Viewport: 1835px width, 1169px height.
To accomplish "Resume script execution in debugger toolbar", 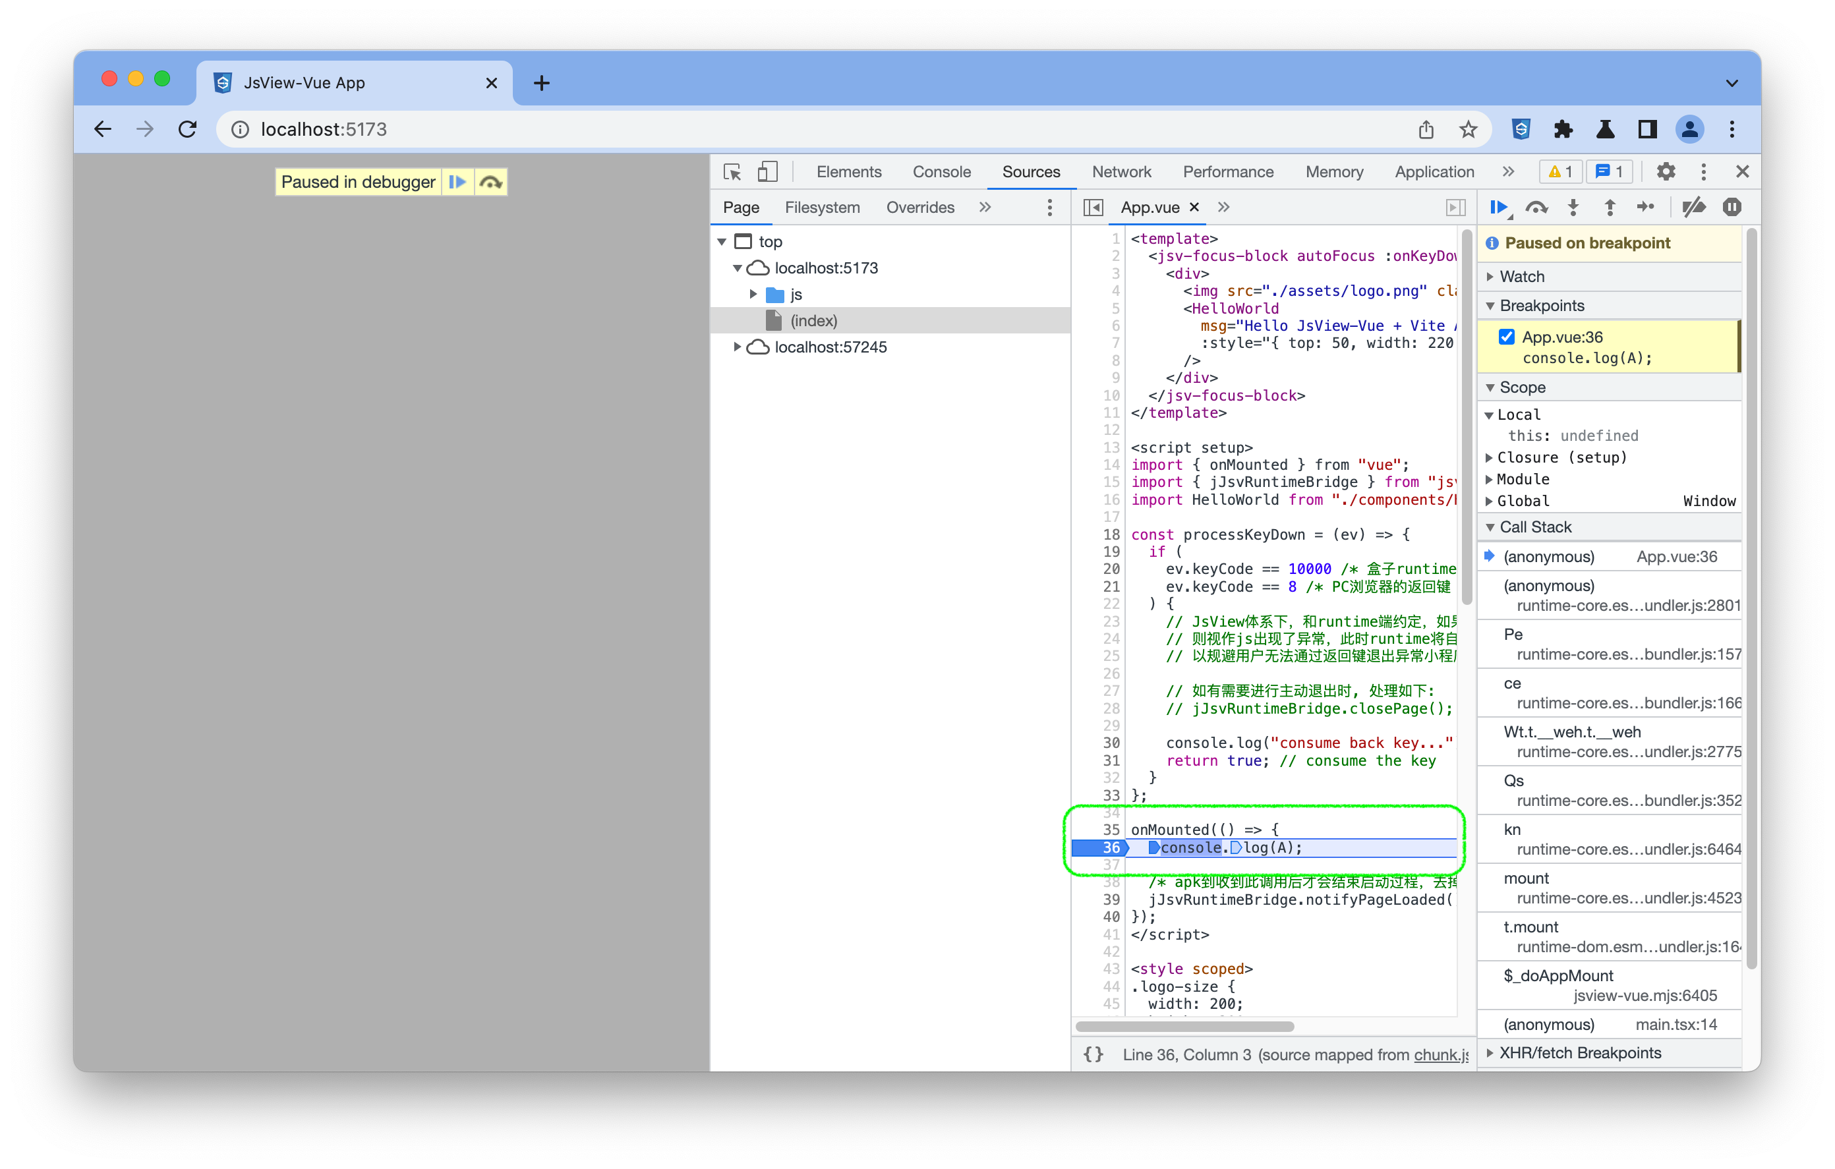I will tap(1498, 208).
